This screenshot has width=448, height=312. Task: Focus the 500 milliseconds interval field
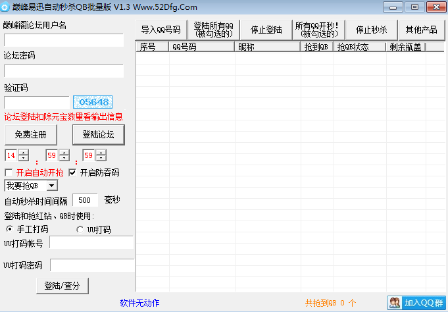(85, 200)
